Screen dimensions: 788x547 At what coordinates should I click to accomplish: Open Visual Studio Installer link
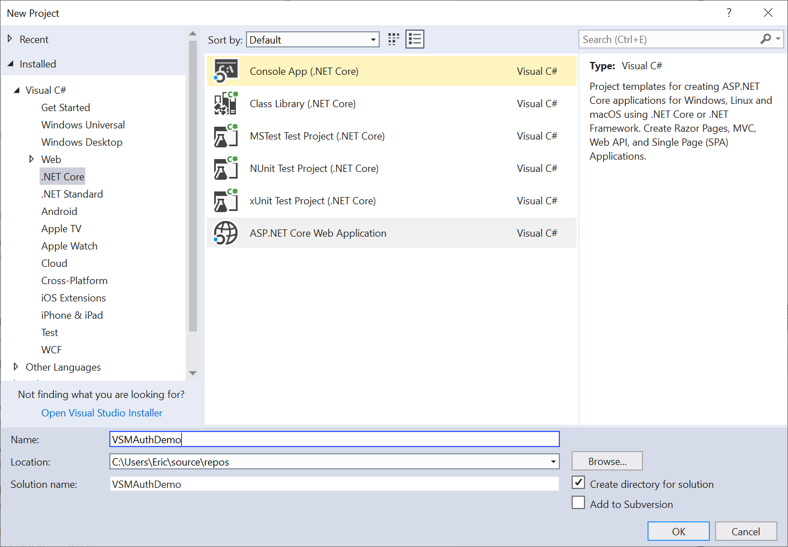[102, 413]
